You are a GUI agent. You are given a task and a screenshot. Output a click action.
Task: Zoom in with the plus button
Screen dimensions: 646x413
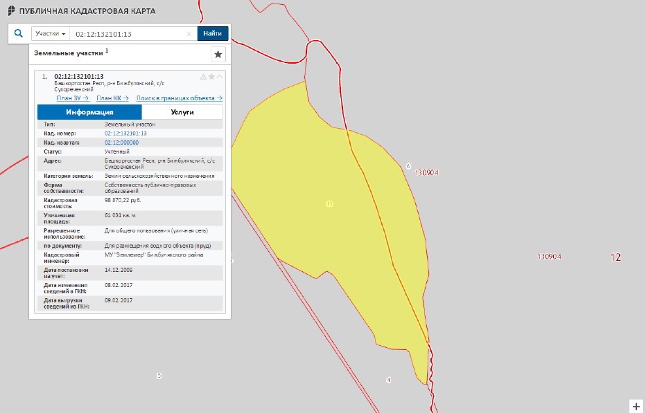pyautogui.click(x=636, y=405)
